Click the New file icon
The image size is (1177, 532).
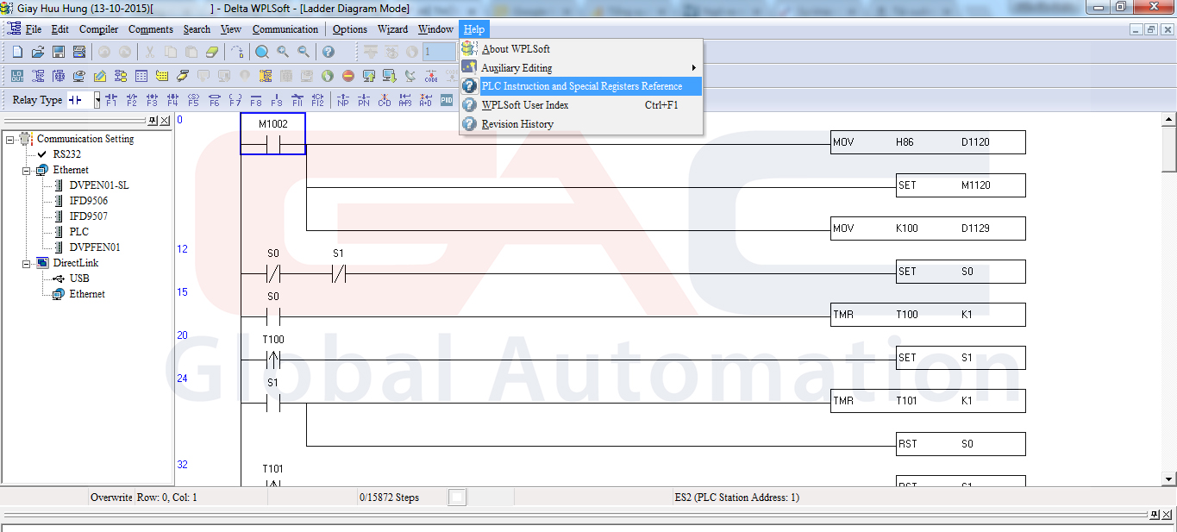click(17, 52)
